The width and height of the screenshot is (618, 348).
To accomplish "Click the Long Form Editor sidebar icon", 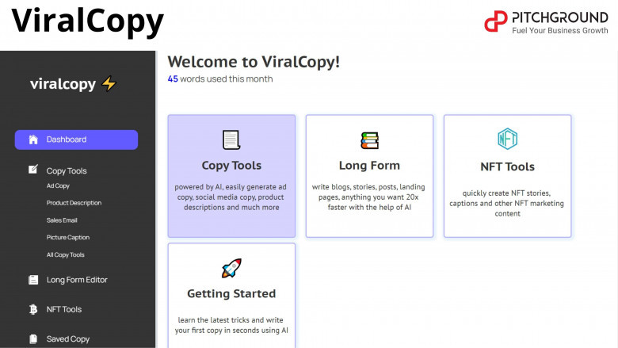I will tap(33, 280).
